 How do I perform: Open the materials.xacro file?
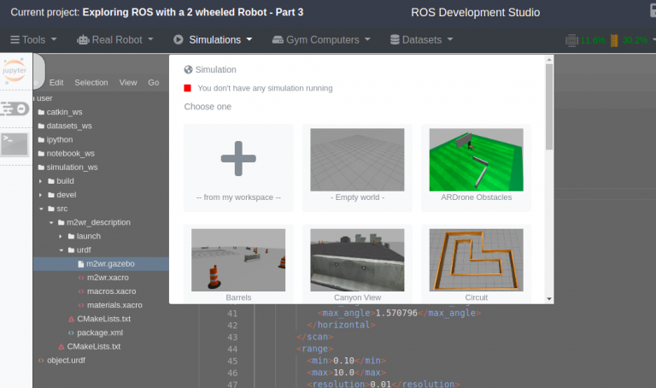tap(114, 305)
